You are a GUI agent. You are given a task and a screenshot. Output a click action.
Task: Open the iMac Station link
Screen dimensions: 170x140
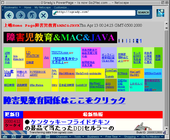click(x=37, y=85)
